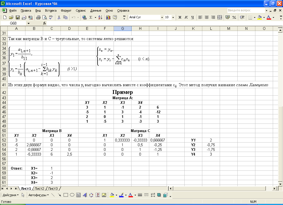Image resolution: width=283 pixels, height=205 pixels.
Task: Open the Действия drawing menu
Action: coord(11,195)
